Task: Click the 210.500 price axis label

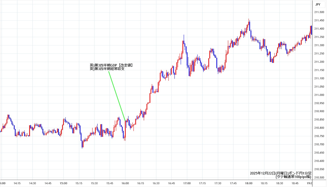Action: coord(319,177)
